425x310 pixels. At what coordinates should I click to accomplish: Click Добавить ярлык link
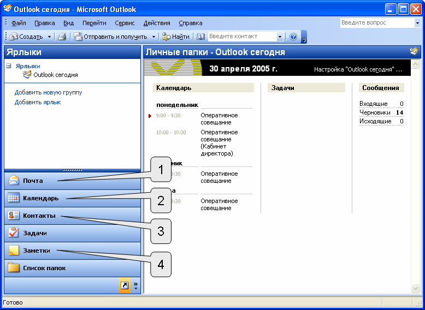point(37,103)
